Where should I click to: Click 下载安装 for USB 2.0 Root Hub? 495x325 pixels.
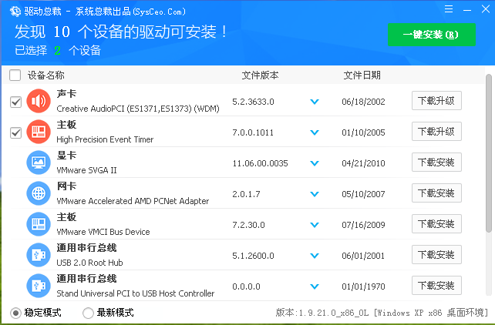436,255
